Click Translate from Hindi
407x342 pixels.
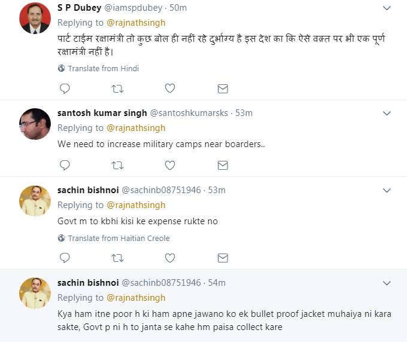(103, 69)
